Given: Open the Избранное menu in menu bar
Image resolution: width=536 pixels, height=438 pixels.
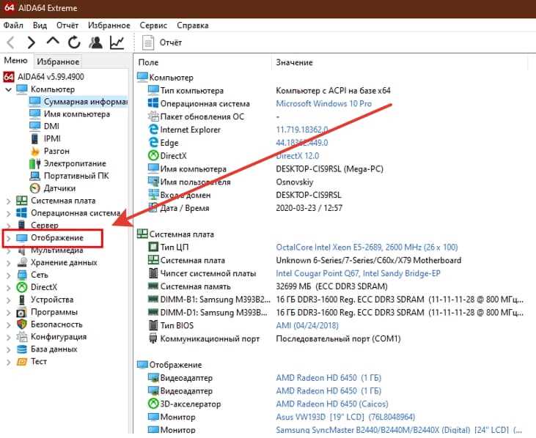Looking at the screenshot, I should (109, 26).
